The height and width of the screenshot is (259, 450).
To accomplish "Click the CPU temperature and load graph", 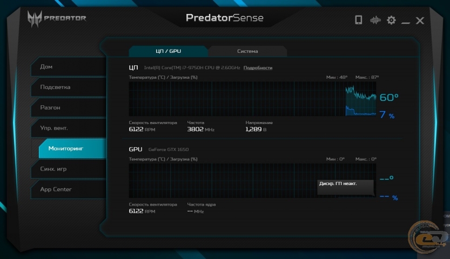I will point(252,99).
